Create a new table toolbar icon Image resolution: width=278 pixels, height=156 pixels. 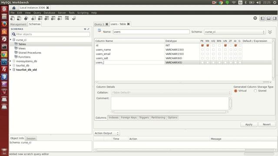[40, 18]
